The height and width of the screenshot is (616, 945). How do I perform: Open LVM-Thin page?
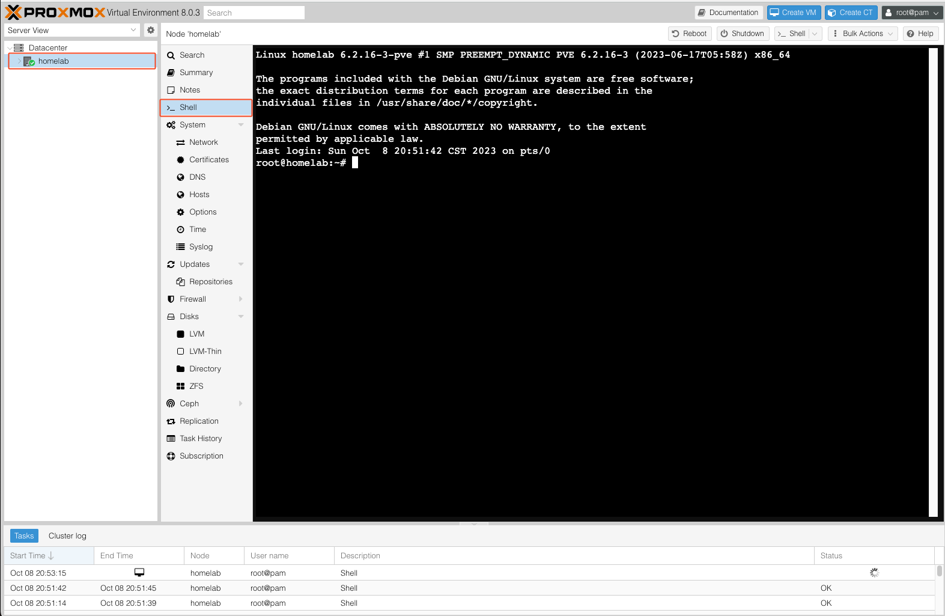click(206, 351)
